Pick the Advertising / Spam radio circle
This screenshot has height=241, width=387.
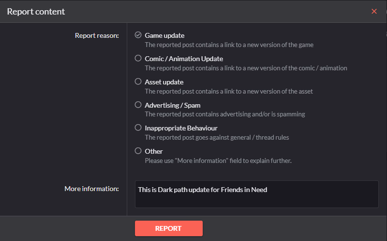(138, 105)
